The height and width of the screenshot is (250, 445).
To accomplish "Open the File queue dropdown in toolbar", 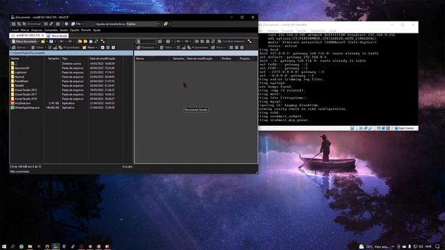I will (78, 24).
